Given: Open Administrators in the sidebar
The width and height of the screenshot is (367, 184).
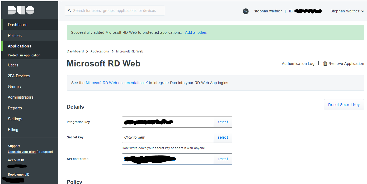Looking at the screenshot, I should [30, 97].
